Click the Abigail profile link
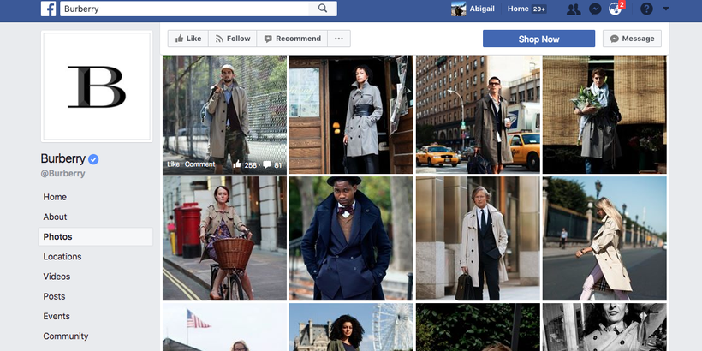 (x=482, y=9)
